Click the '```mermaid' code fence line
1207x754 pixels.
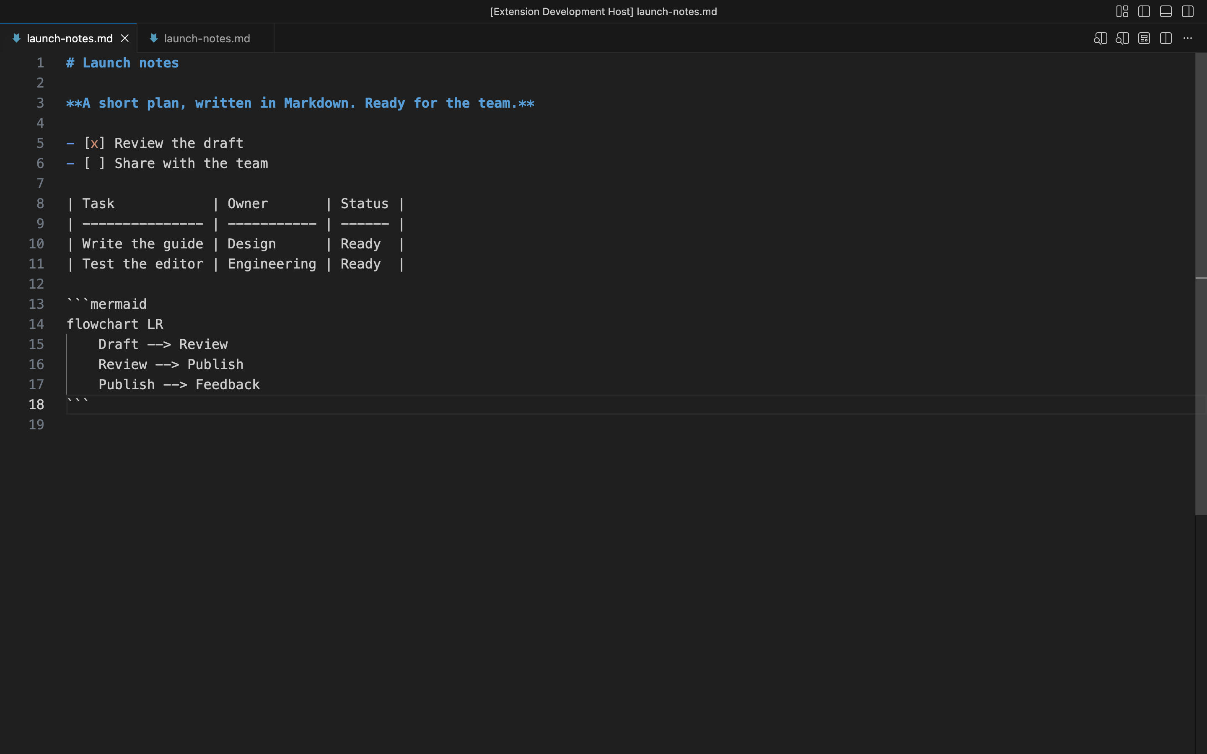(x=107, y=304)
